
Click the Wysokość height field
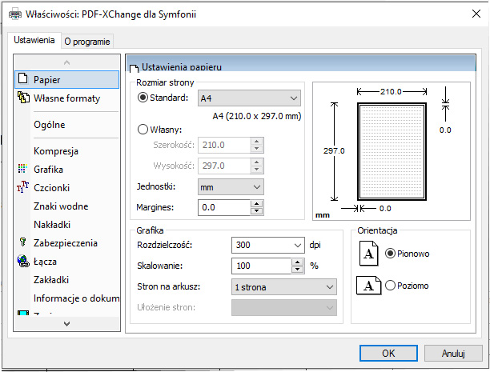(x=224, y=166)
